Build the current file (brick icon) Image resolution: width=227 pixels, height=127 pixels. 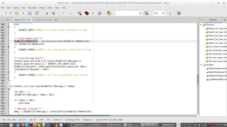[x=87, y=13]
